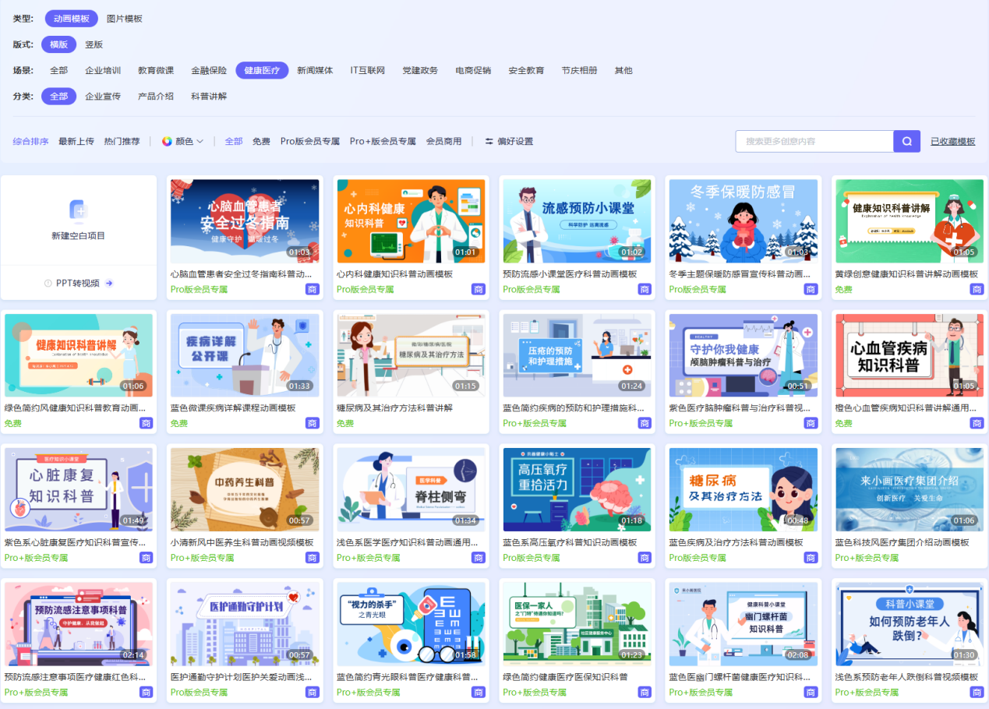Click the 商 badge on 心内科健康知识科普 template

[x=478, y=289]
